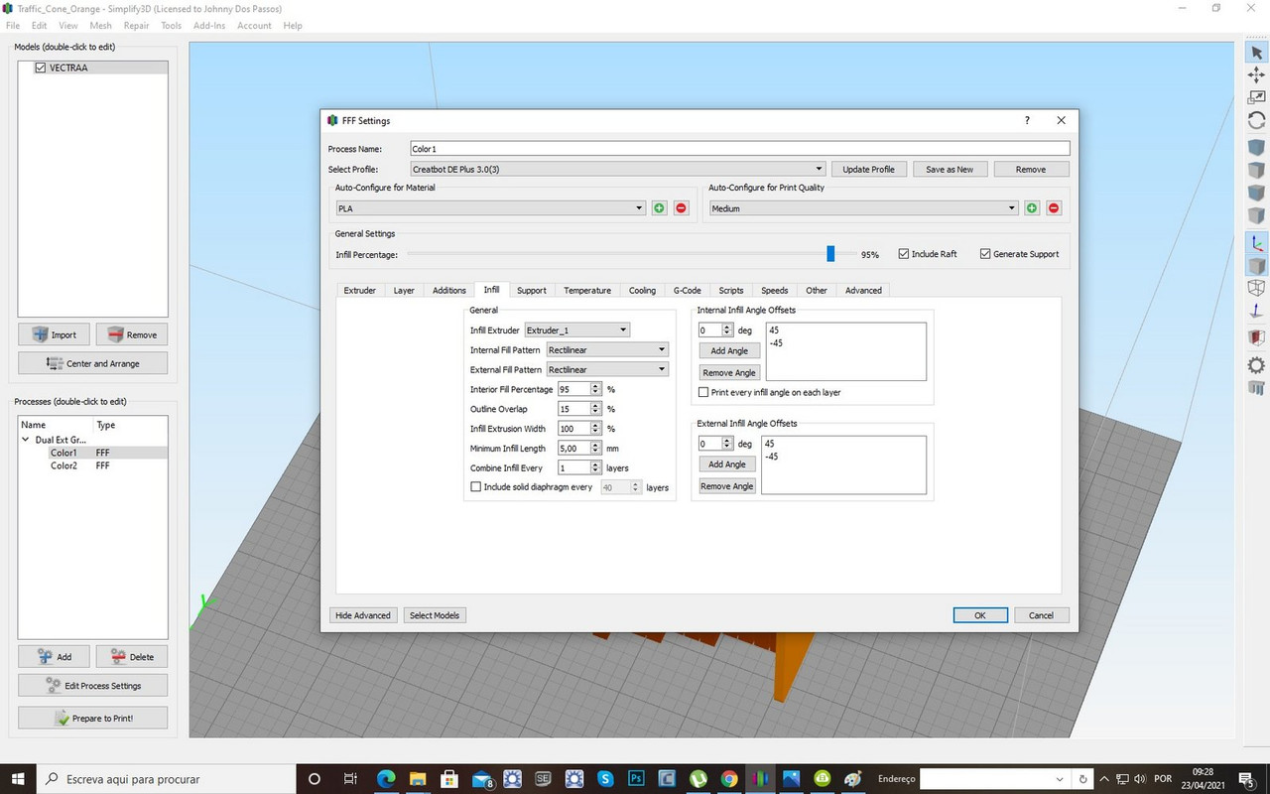Open the Medium print quality dropdown
Image resolution: width=1270 pixels, height=794 pixels.
[x=864, y=208]
